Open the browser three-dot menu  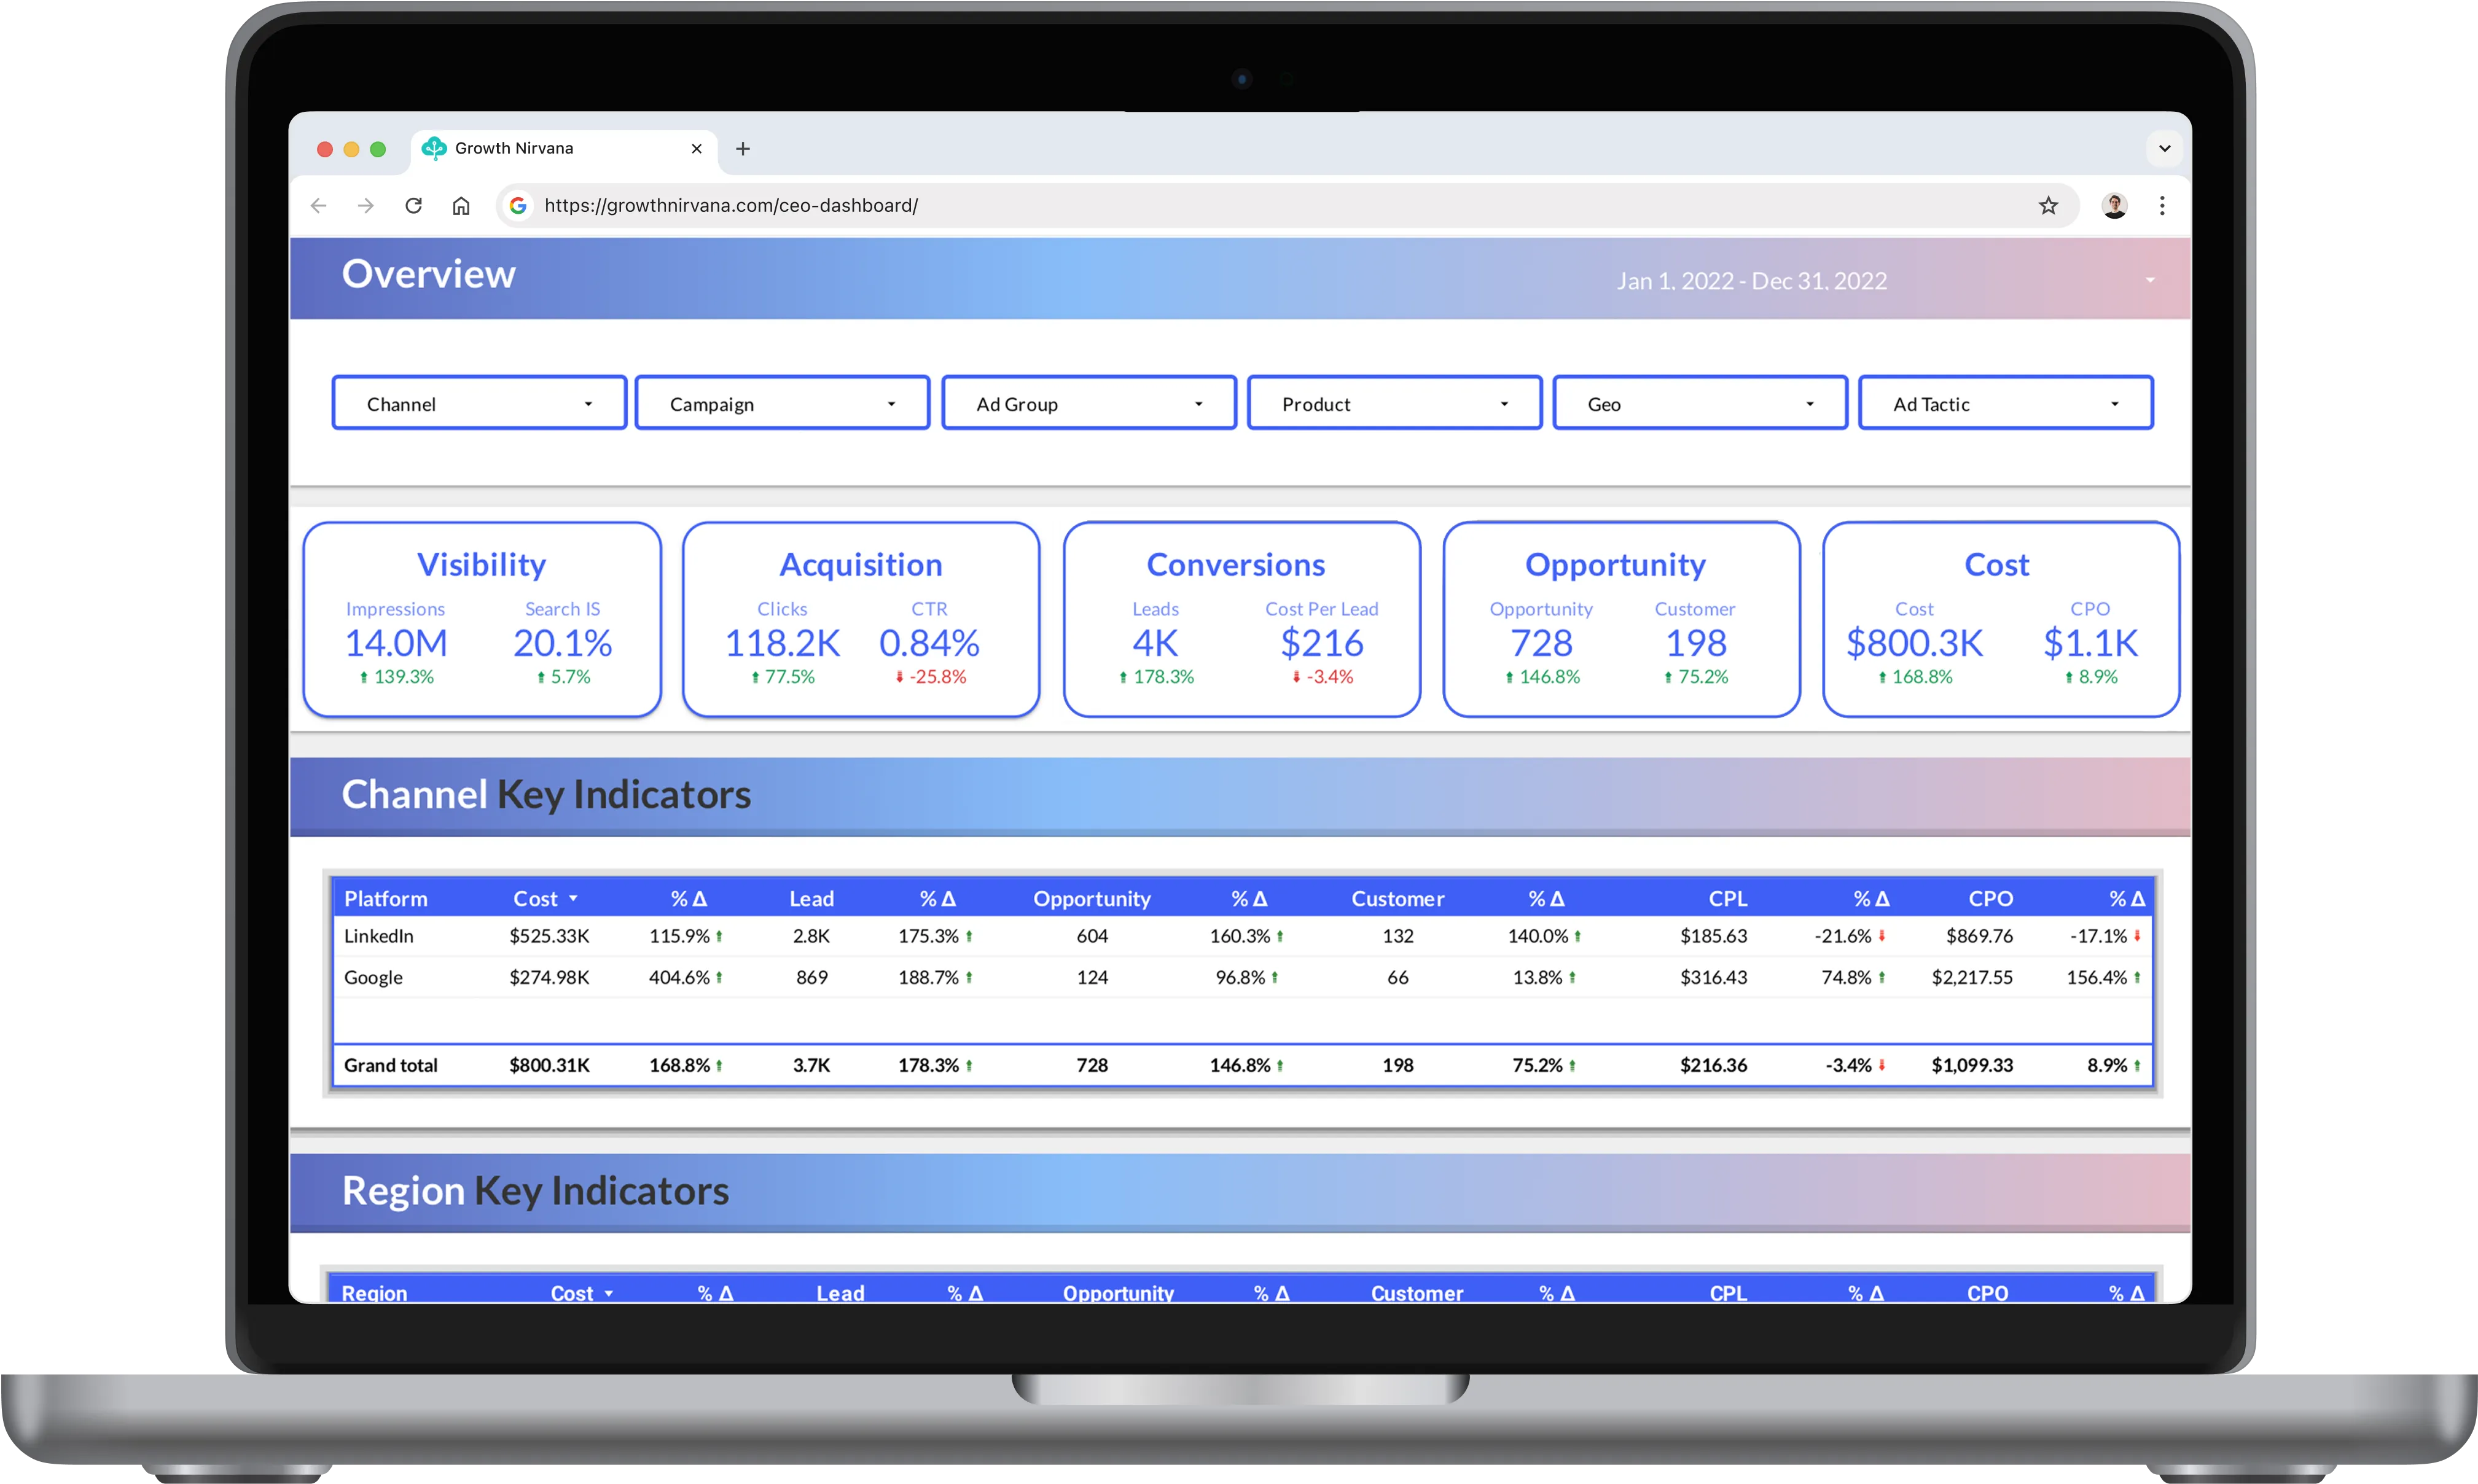pos(2162,205)
